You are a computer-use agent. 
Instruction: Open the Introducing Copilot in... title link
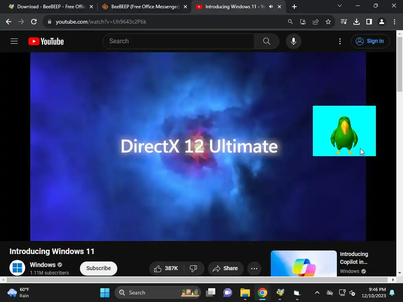coord(354,258)
